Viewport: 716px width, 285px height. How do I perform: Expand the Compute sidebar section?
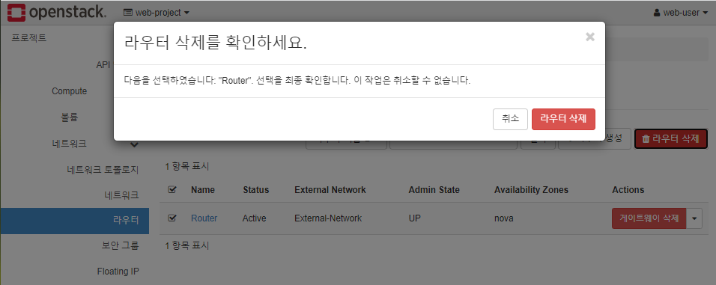coord(69,91)
